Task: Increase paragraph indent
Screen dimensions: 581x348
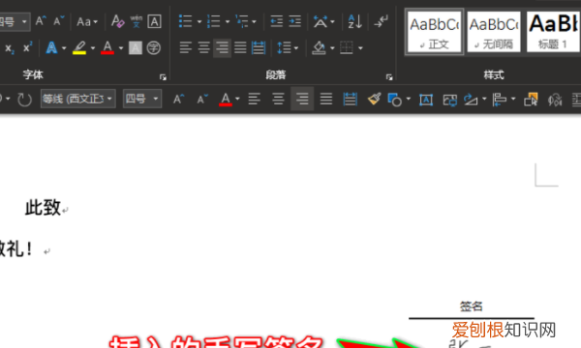Action: click(295, 21)
